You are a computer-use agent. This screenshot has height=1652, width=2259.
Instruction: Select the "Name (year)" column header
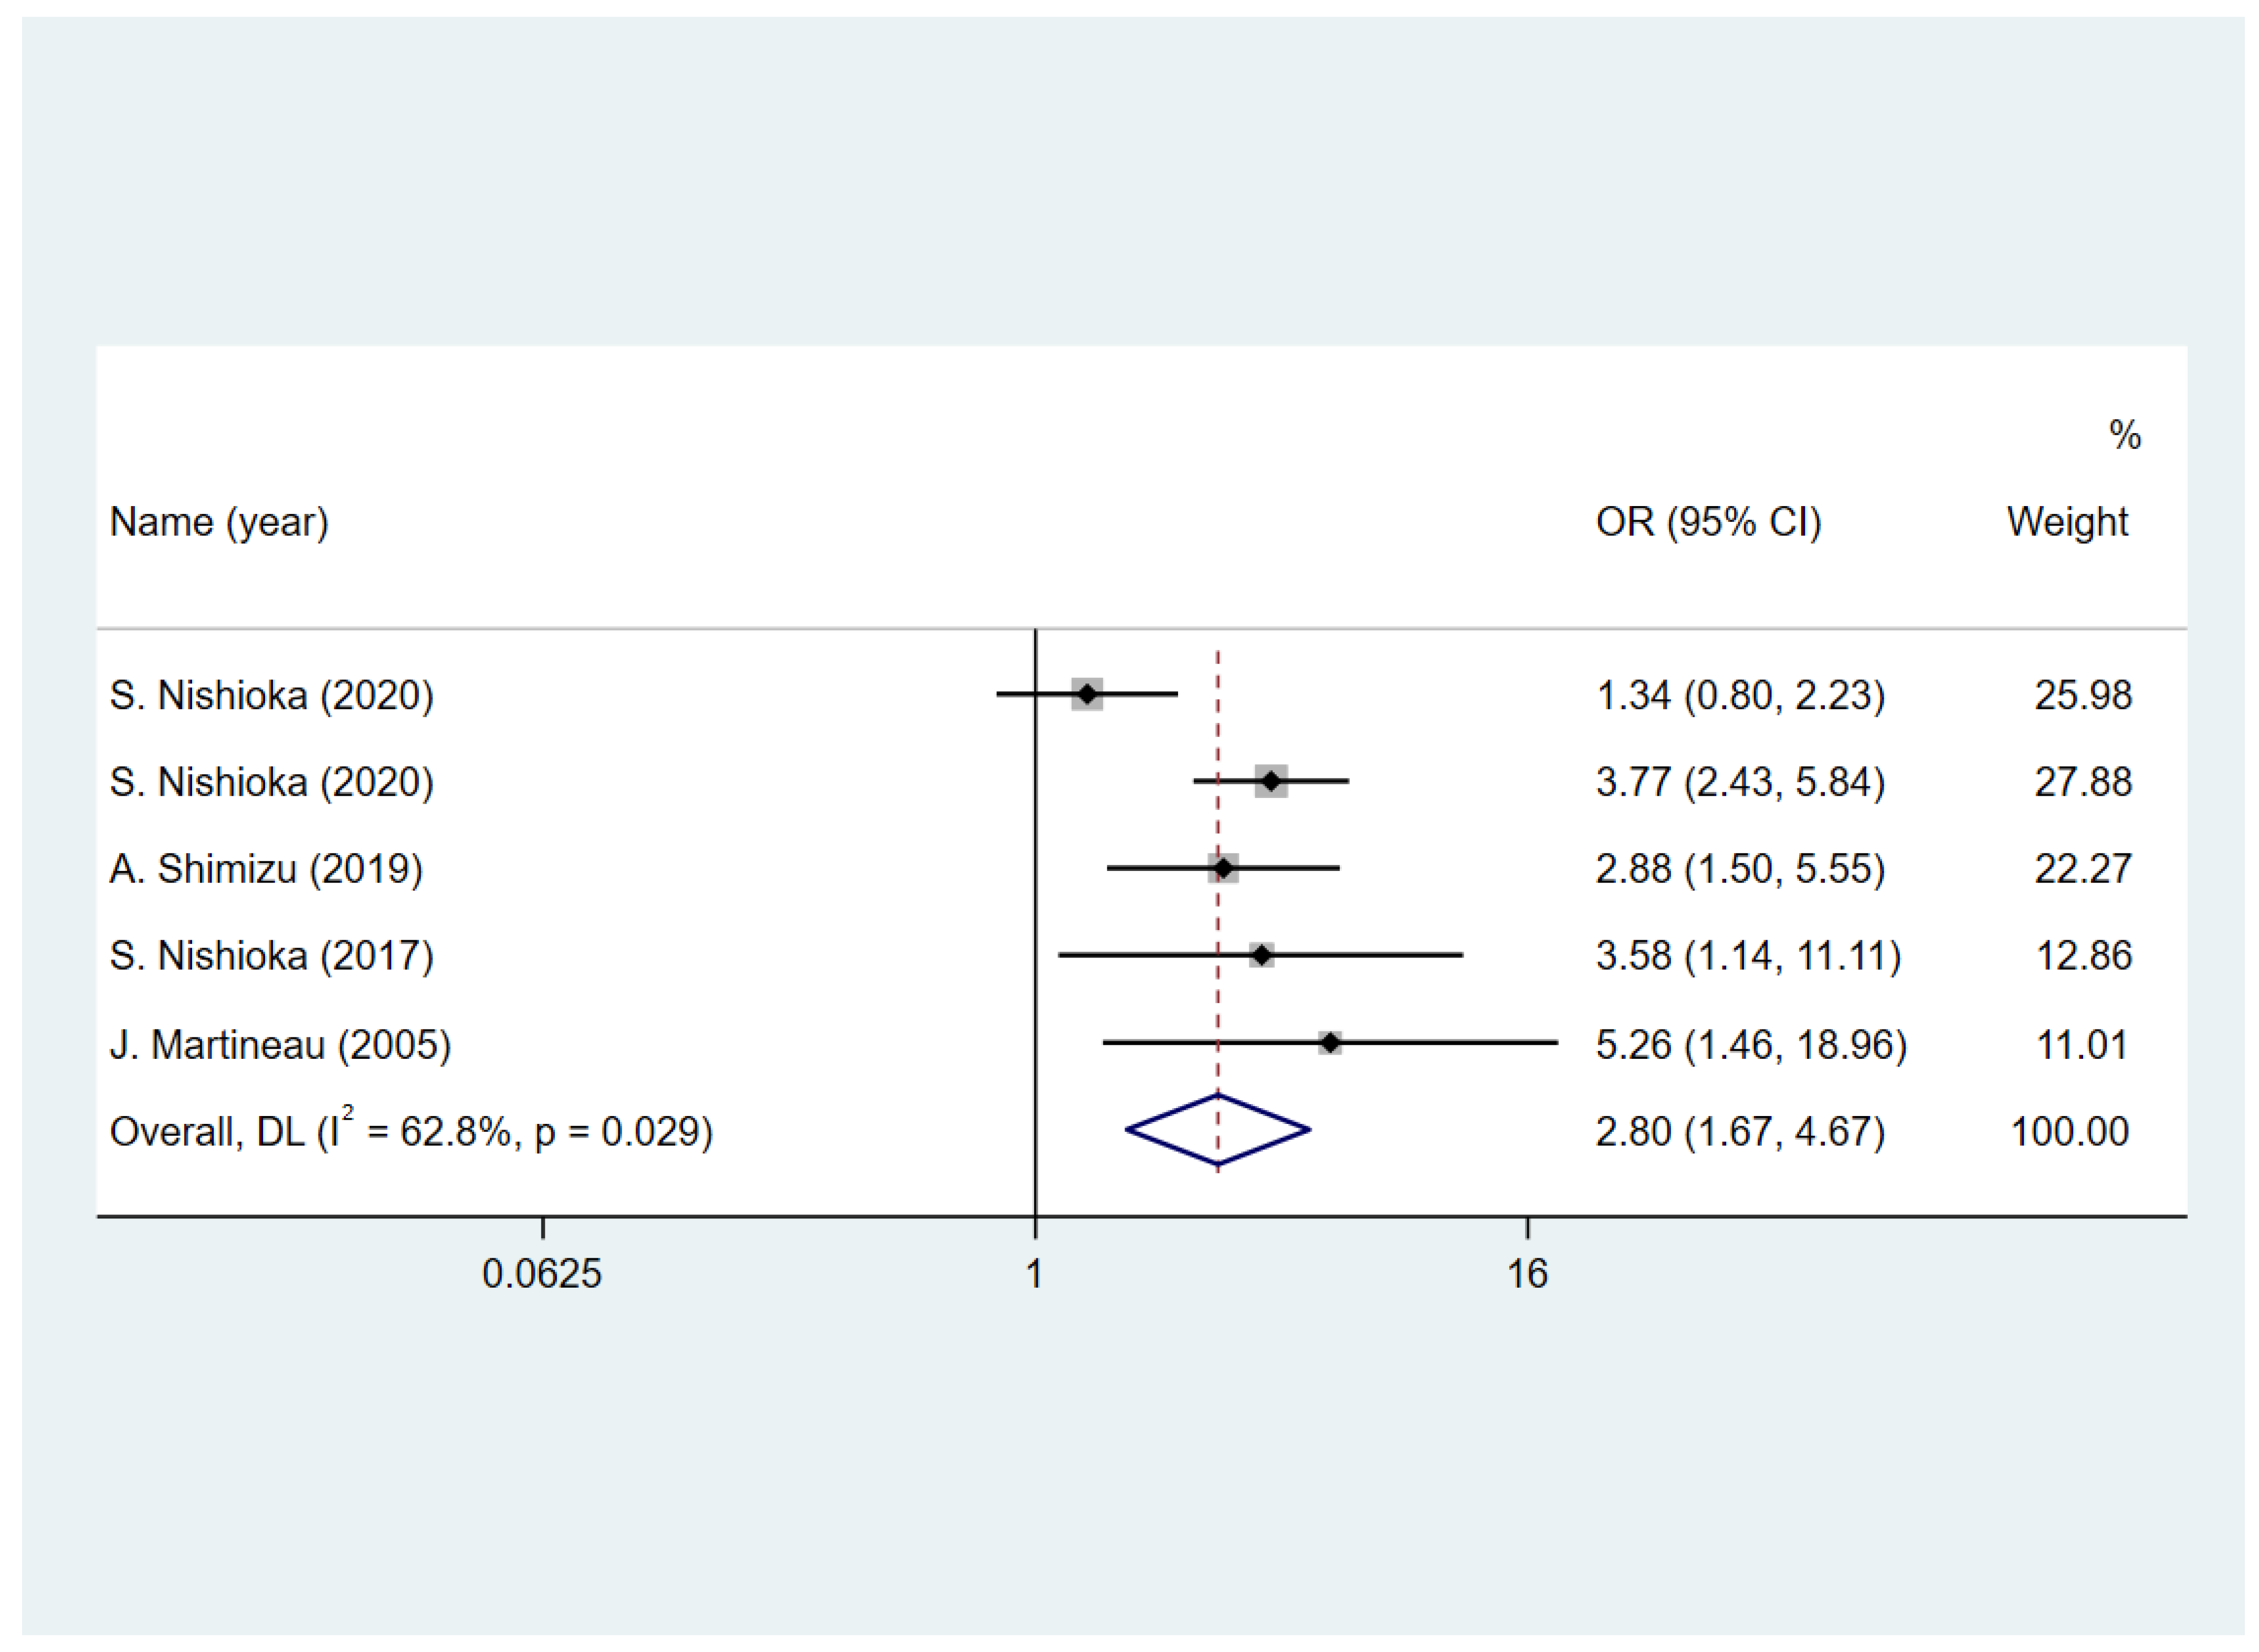(219, 522)
